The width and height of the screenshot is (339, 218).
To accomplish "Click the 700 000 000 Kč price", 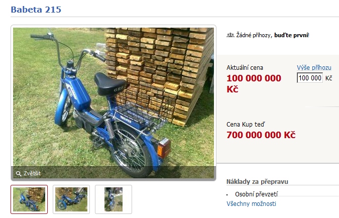I will click(x=261, y=135).
